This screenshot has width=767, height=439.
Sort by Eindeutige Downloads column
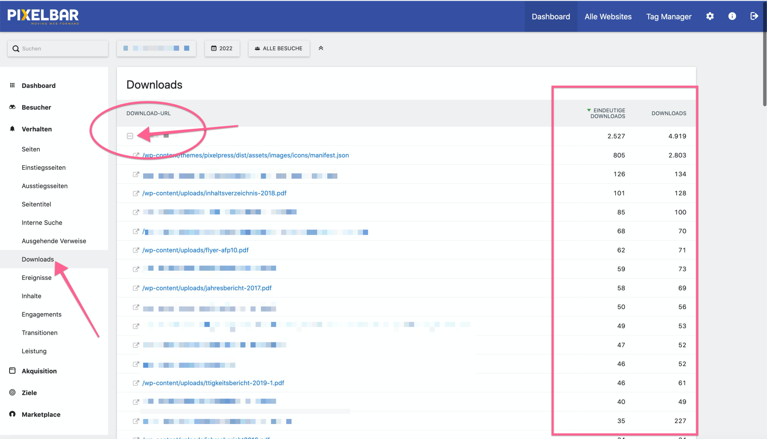(x=608, y=113)
